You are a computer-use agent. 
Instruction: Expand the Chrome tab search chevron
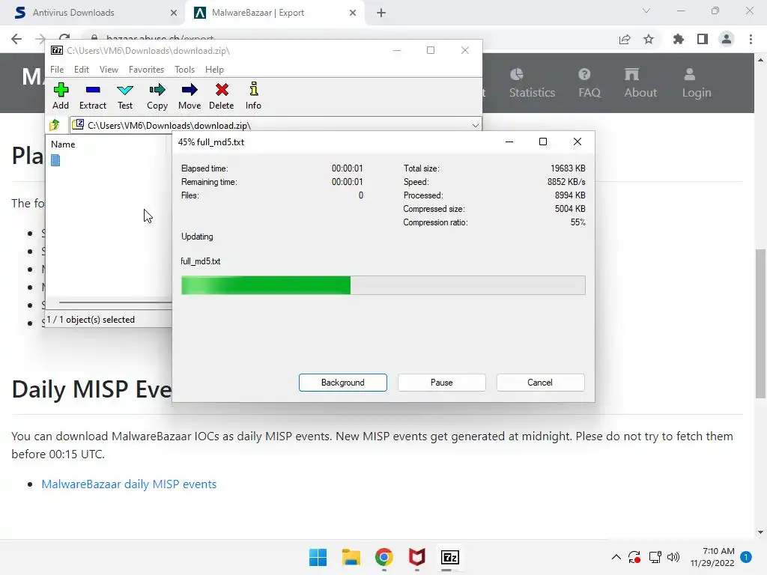coord(646,10)
